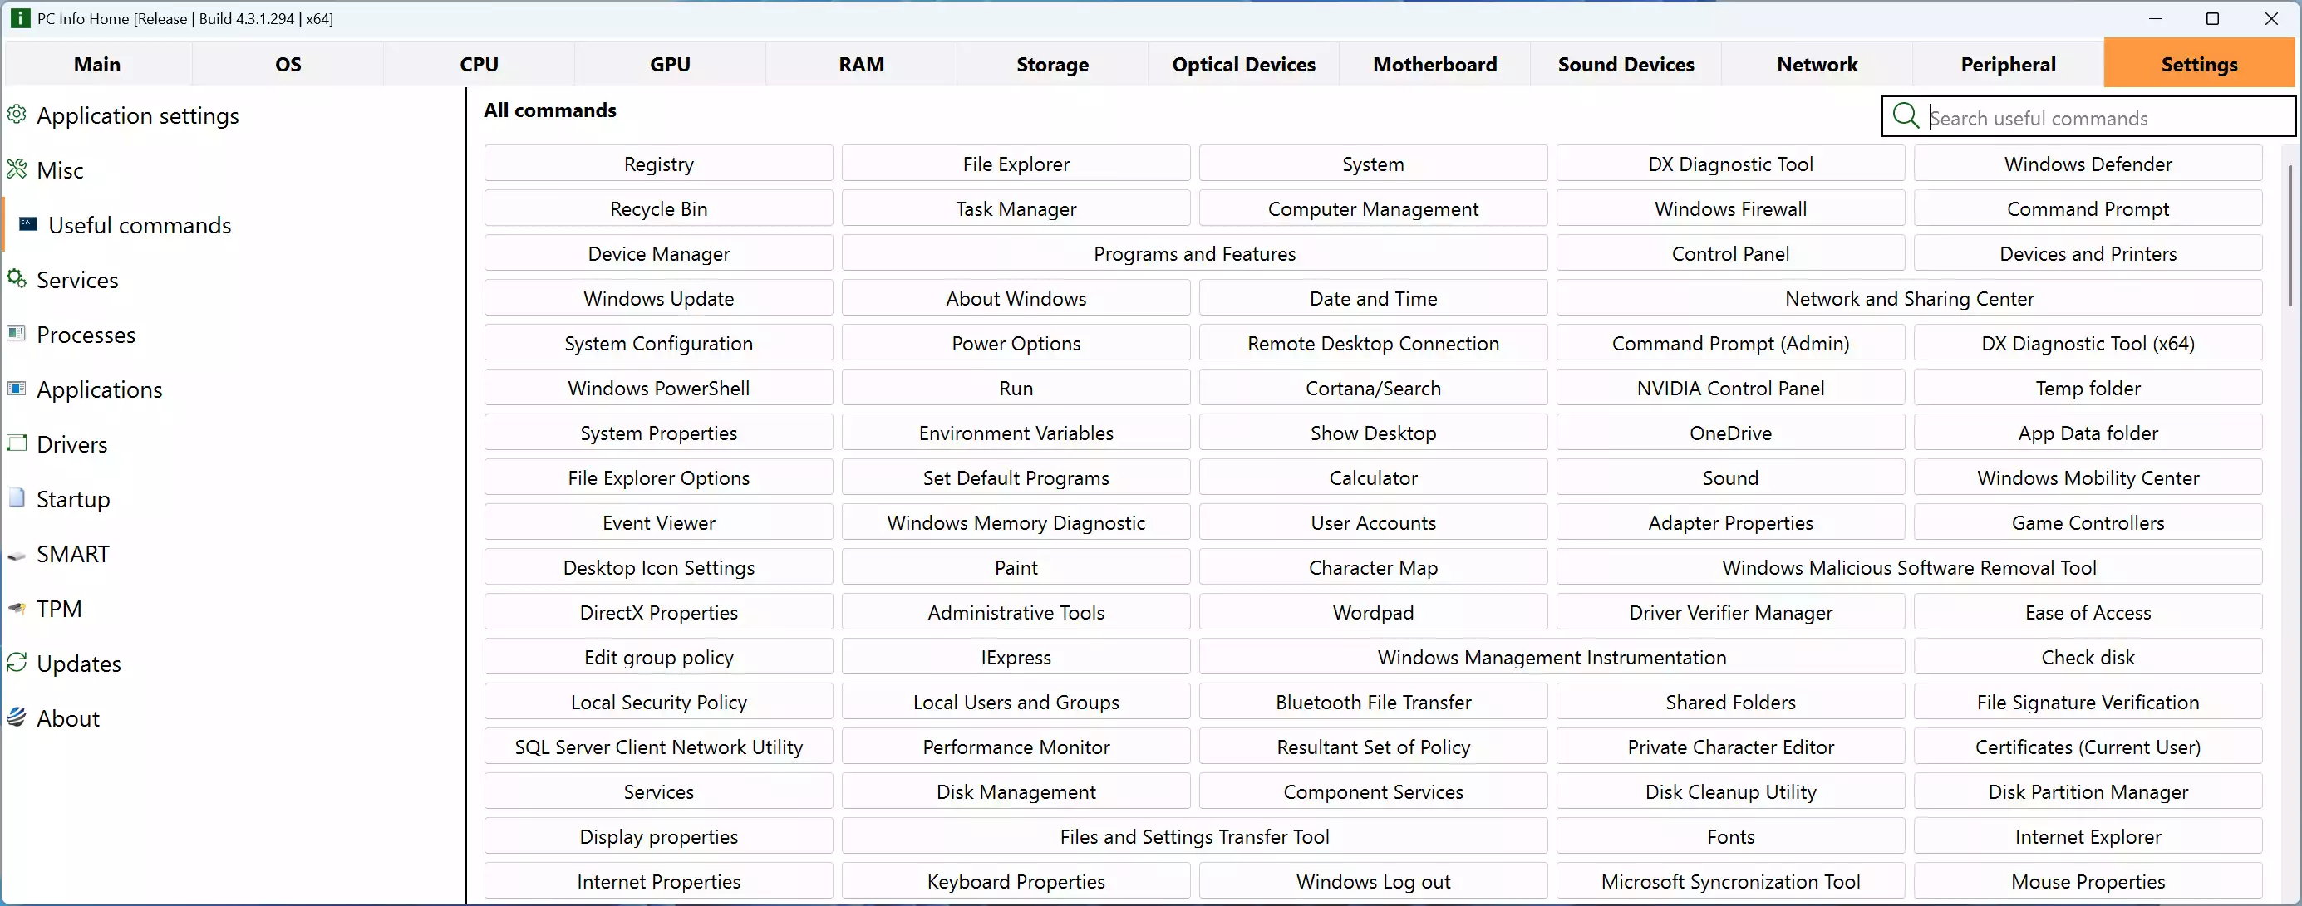The image size is (2302, 906).
Task: Open the GPU tab
Action: 670,63
